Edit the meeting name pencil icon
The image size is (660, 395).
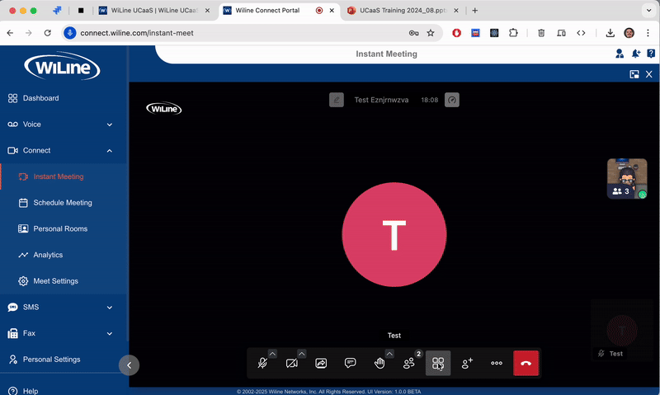click(337, 100)
